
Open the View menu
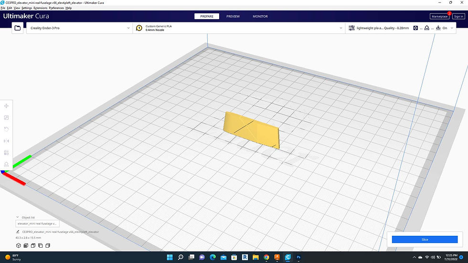(x=17, y=8)
